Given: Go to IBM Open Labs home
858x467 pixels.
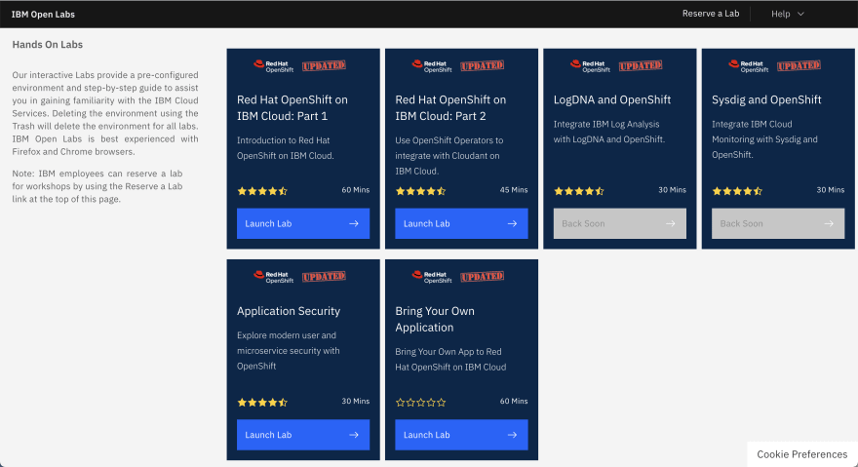Looking at the screenshot, I should [43, 15].
